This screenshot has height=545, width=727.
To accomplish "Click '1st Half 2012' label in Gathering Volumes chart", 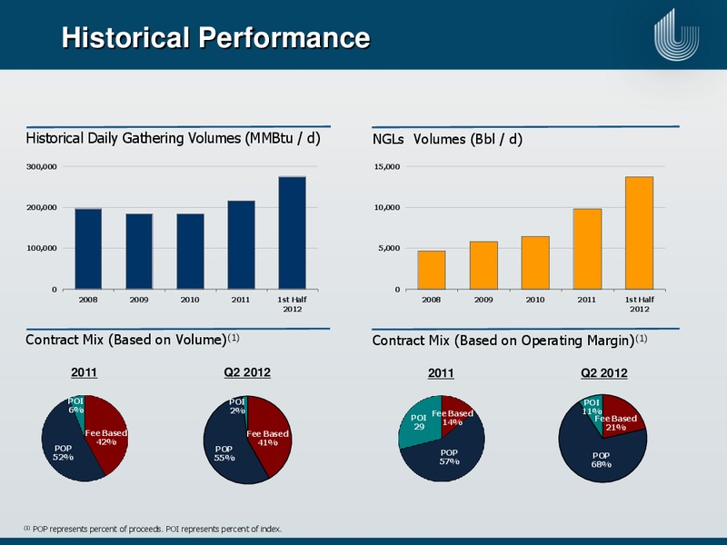I will [292, 304].
